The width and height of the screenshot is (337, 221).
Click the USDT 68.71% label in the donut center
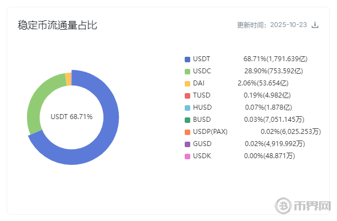pyautogui.click(x=71, y=117)
